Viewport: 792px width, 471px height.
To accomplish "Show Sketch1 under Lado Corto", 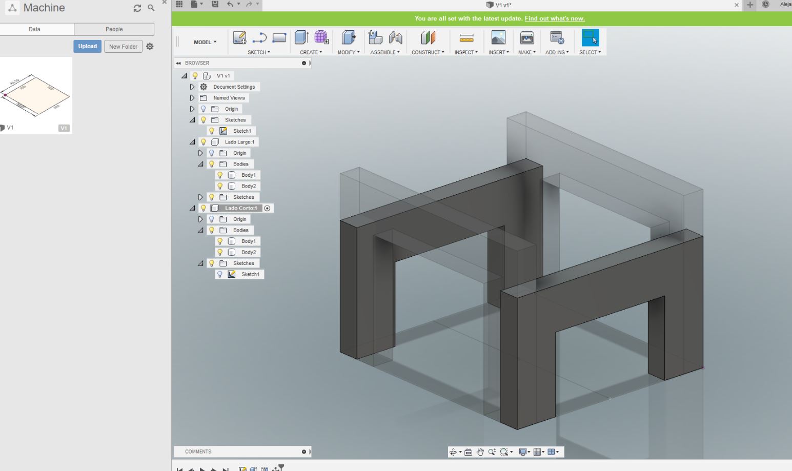I will coord(220,274).
